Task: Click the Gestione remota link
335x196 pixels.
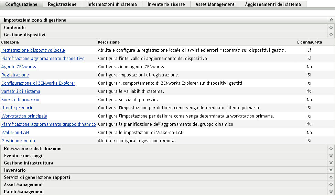Action: point(18,141)
